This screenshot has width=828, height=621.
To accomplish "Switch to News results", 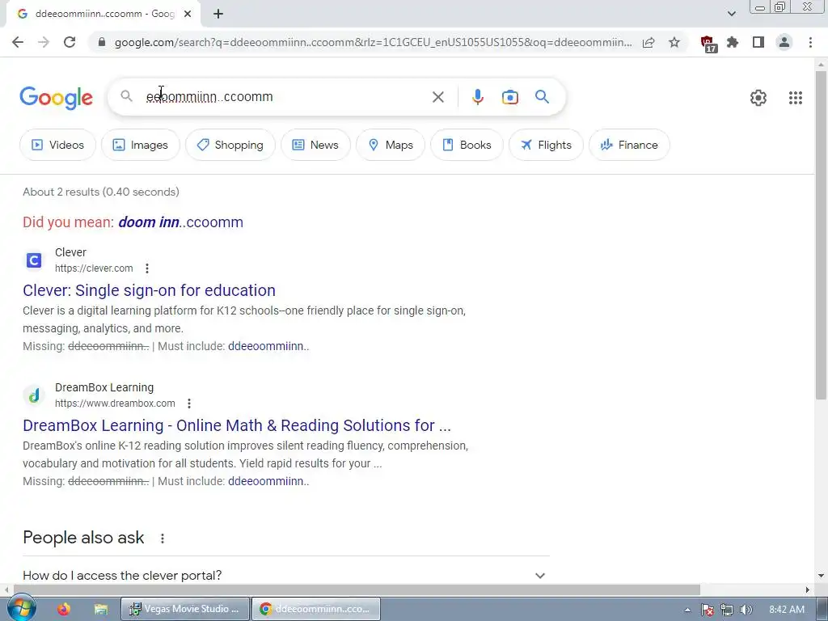I will [315, 145].
